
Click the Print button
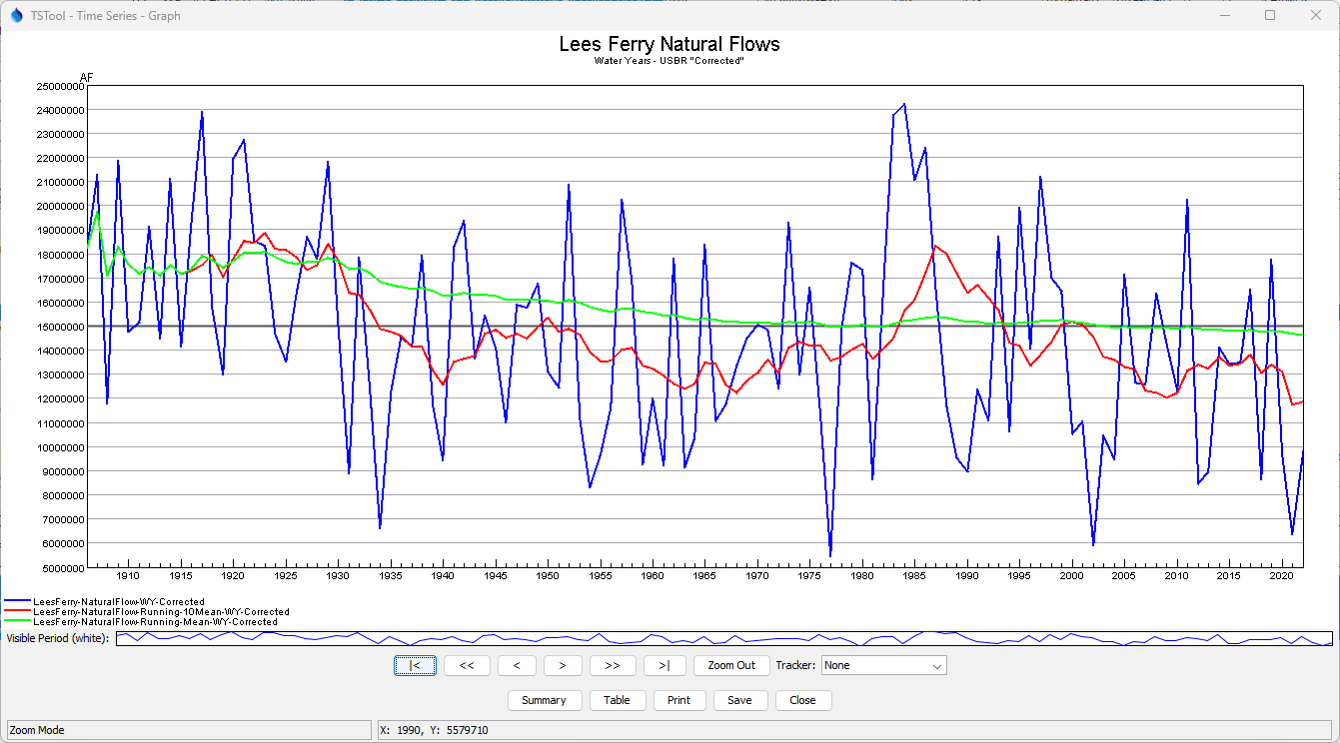[678, 700]
